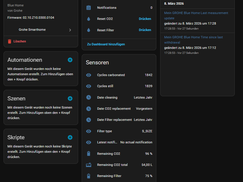Click the plus icon next to Automationen

pos(70,60)
